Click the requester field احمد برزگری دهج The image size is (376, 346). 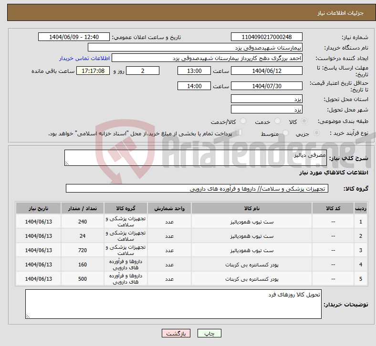click(207, 58)
